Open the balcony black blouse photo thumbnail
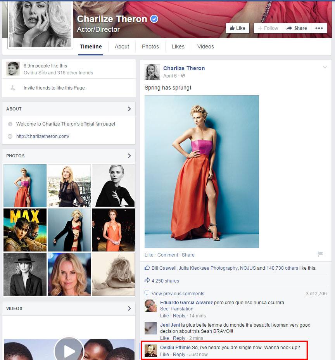 pyautogui.click(x=69, y=186)
